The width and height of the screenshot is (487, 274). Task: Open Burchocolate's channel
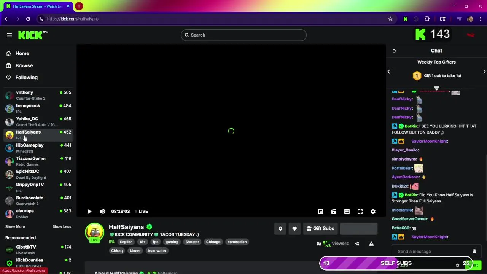(38, 201)
